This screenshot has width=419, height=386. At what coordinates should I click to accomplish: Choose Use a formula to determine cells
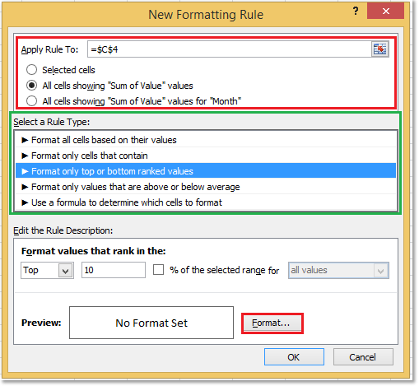click(206, 202)
